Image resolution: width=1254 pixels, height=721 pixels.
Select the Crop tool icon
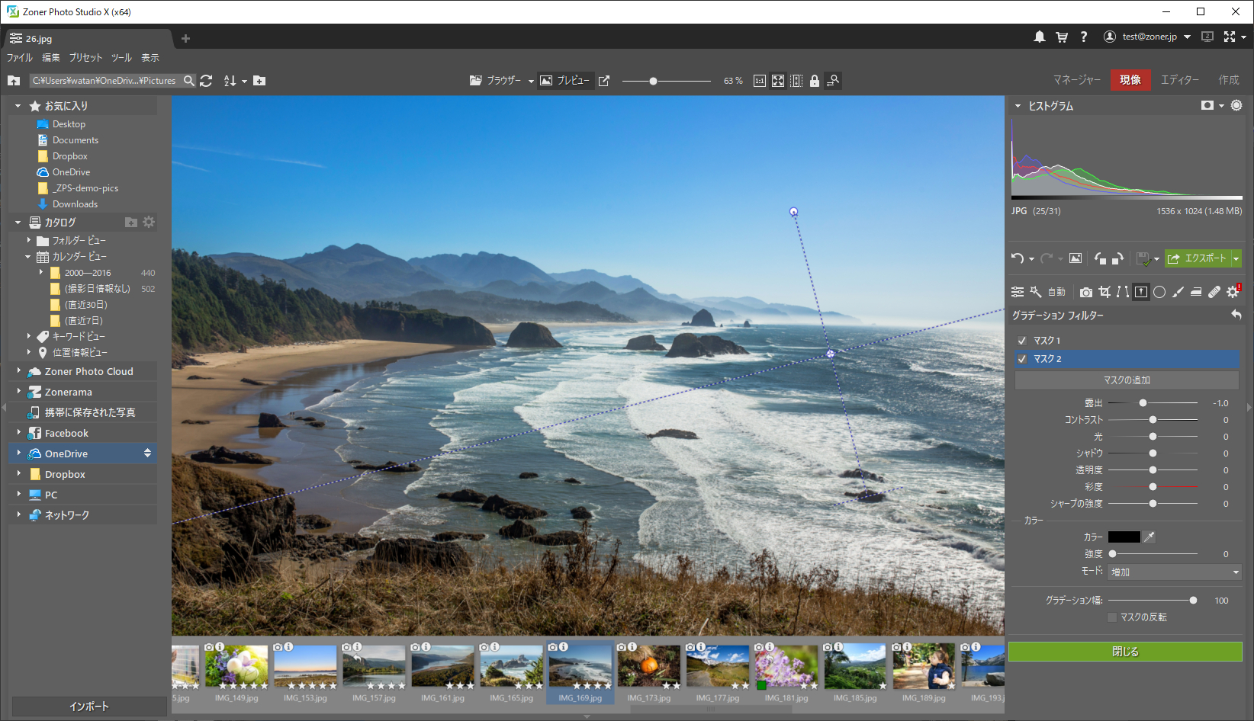click(x=1104, y=292)
